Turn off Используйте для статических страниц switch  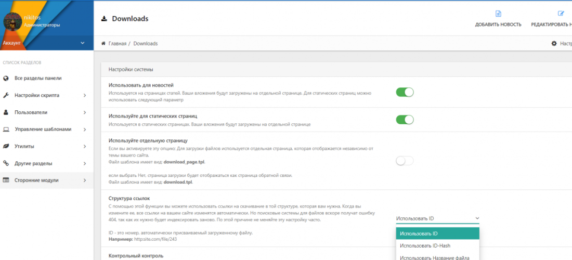pos(405,120)
